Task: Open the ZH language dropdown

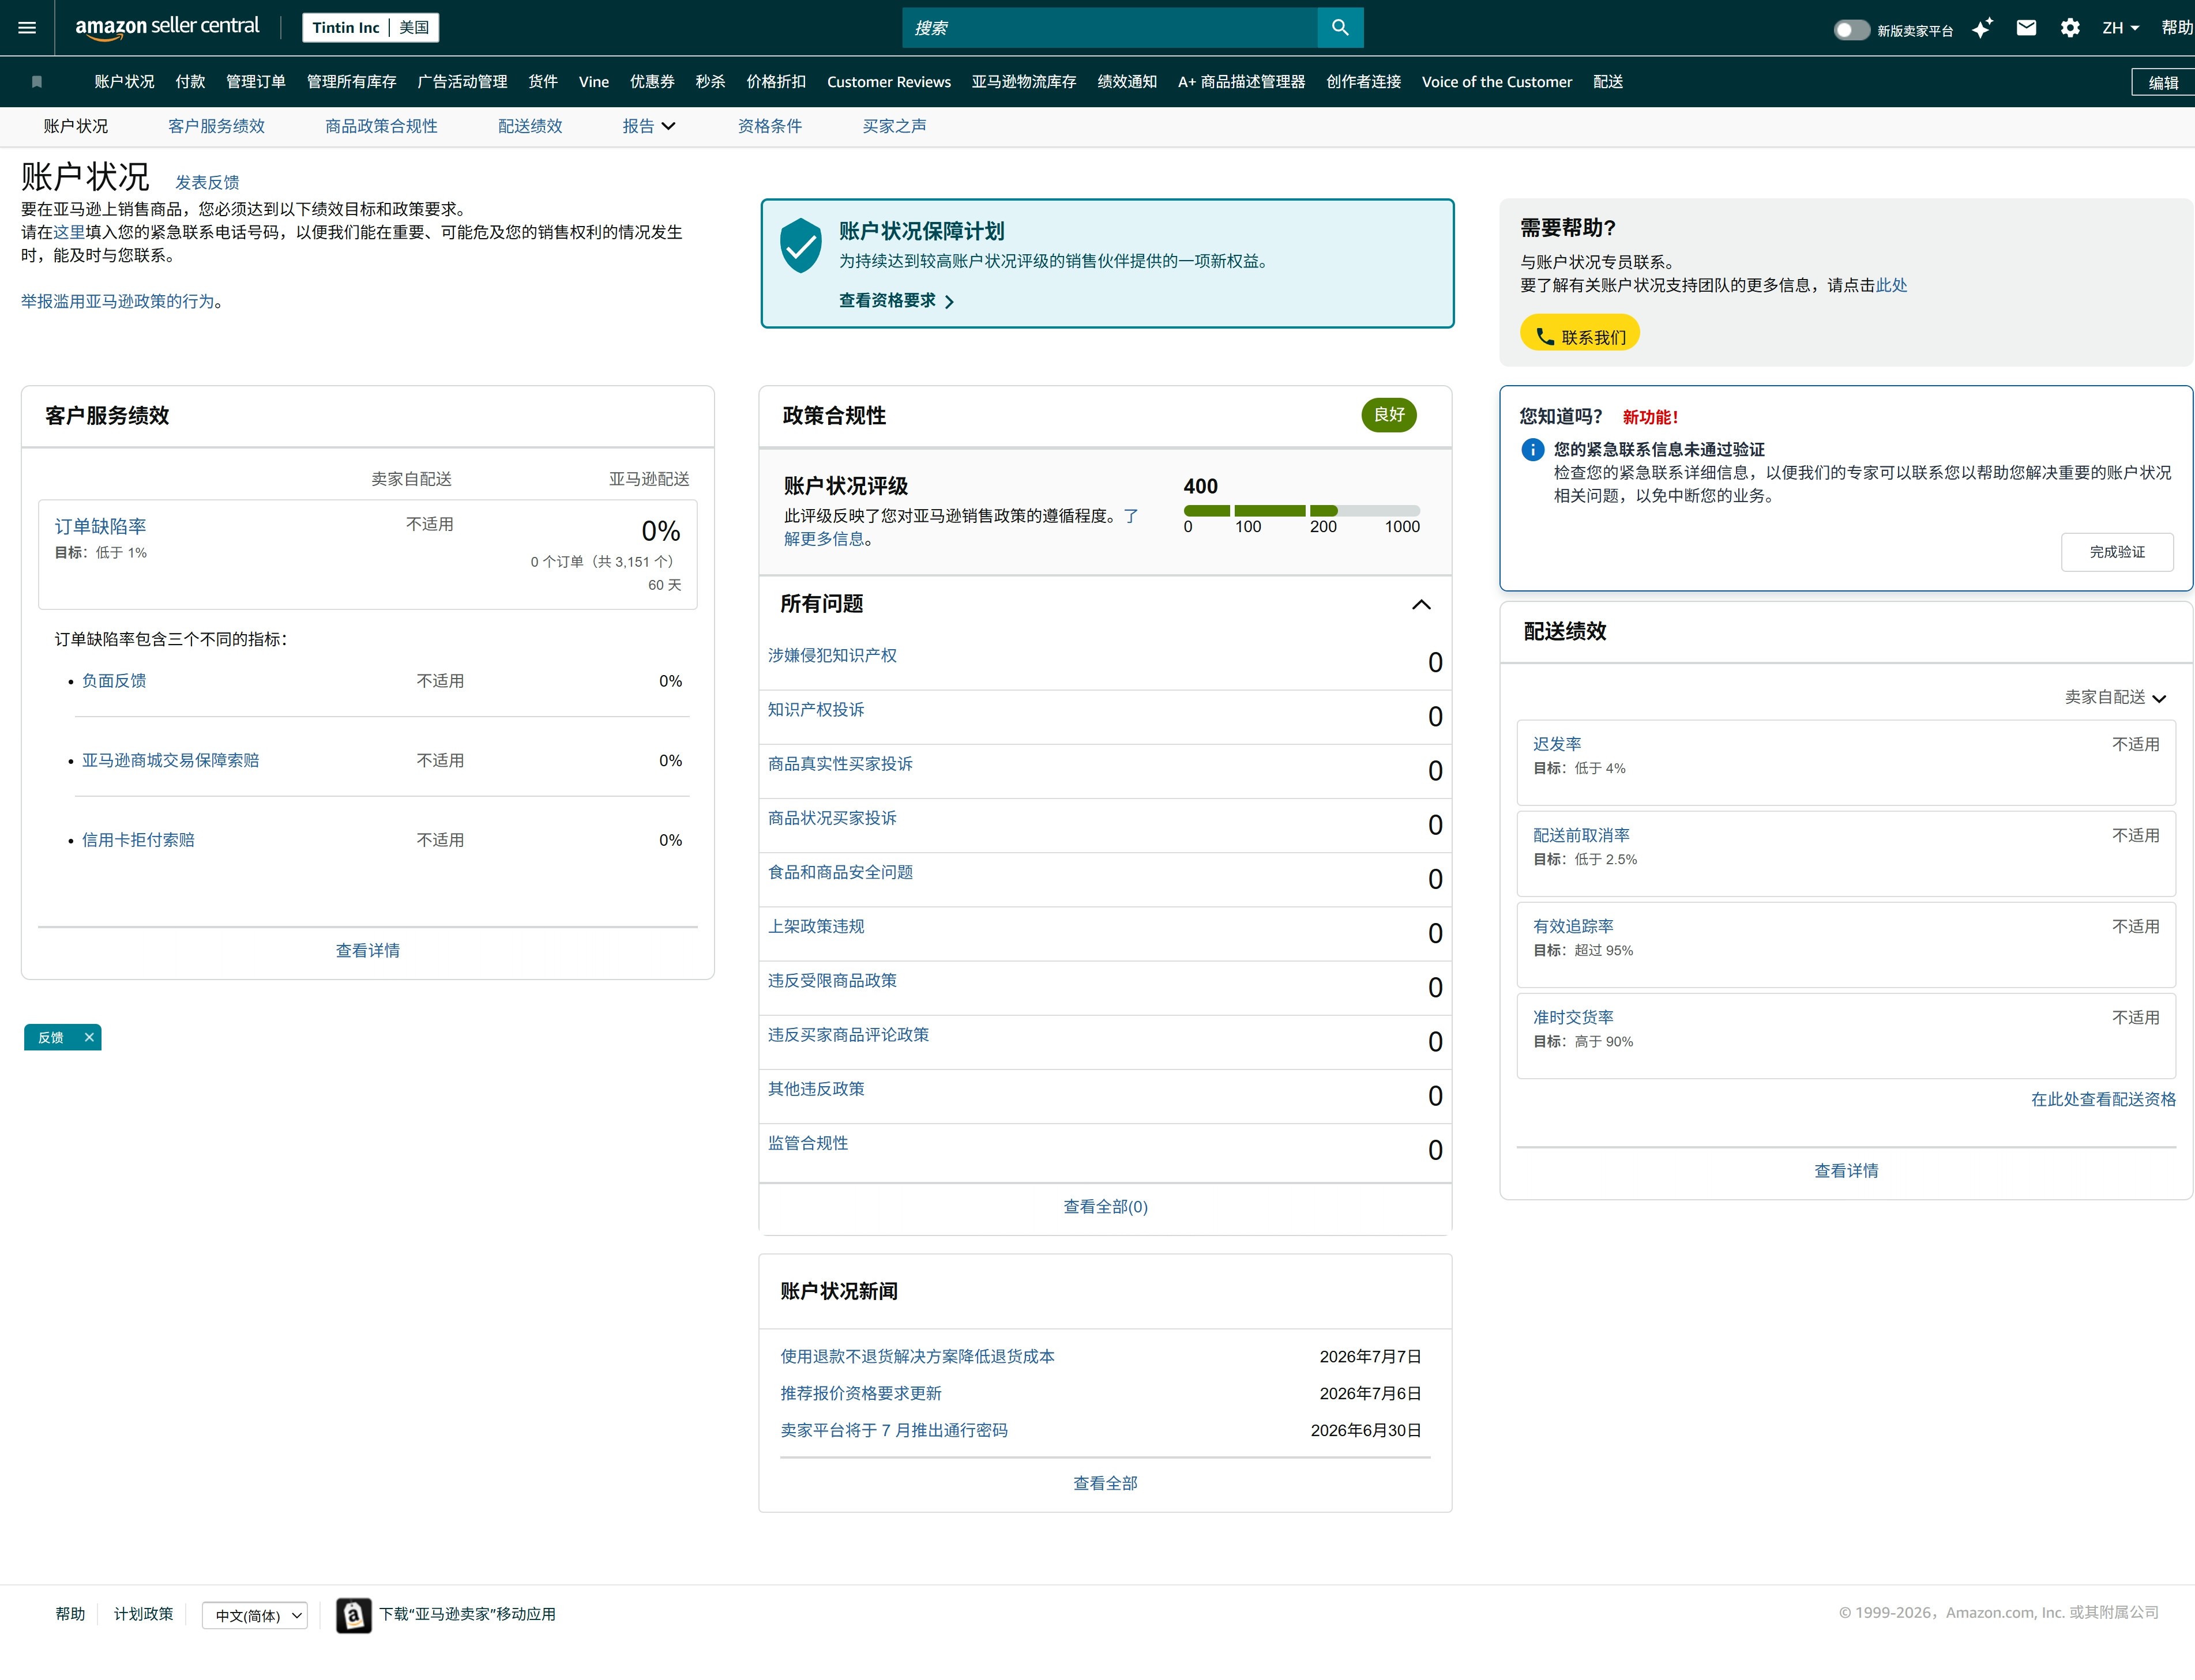Action: point(2120,28)
